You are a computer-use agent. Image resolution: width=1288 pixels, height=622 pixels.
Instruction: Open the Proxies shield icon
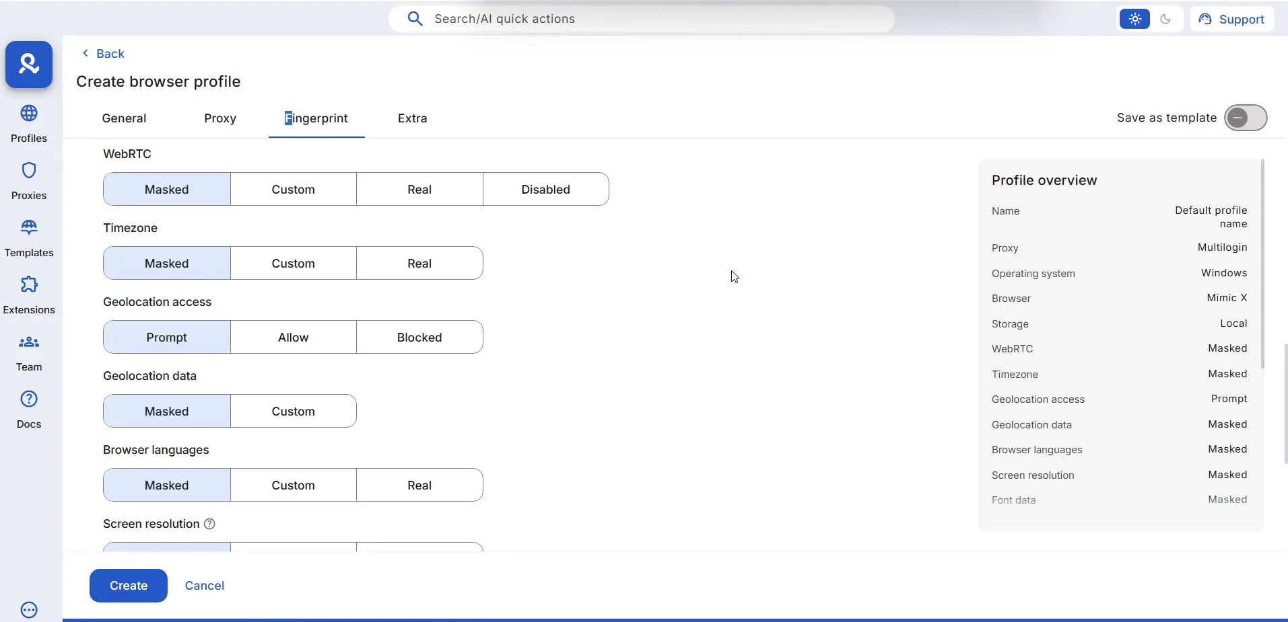pos(29,170)
